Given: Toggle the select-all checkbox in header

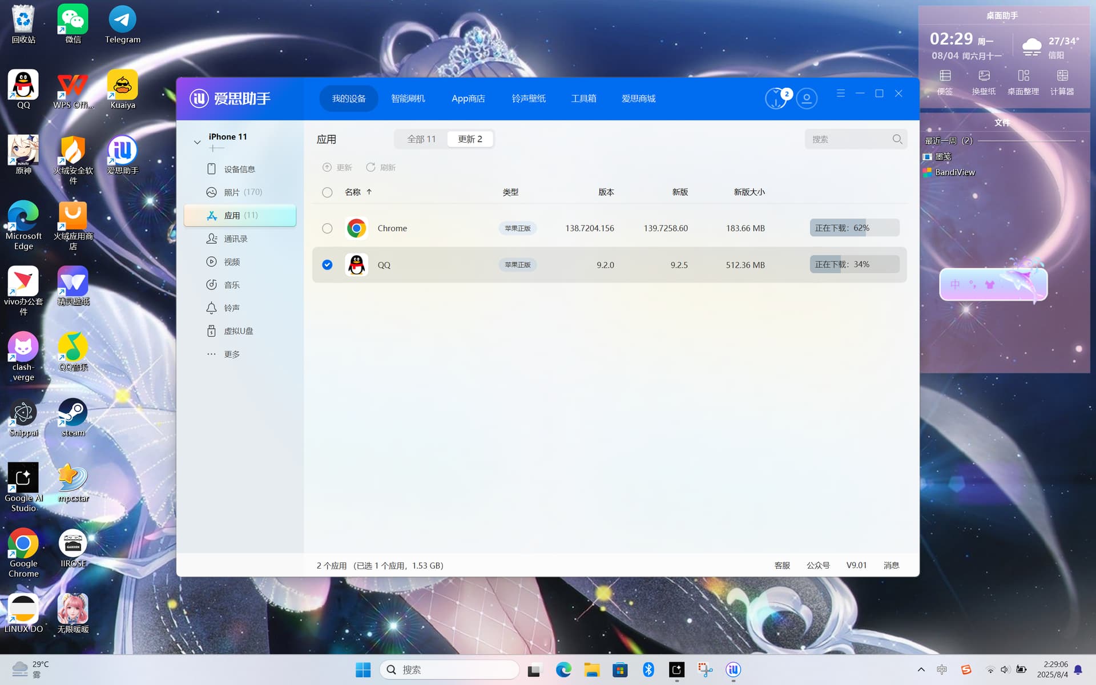Looking at the screenshot, I should pyautogui.click(x=327, y=192).
